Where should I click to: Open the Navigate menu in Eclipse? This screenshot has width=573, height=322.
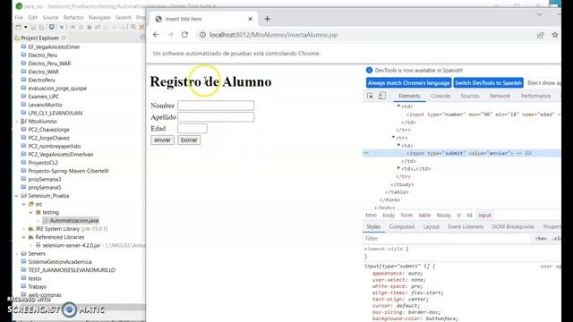click(99, 17)
